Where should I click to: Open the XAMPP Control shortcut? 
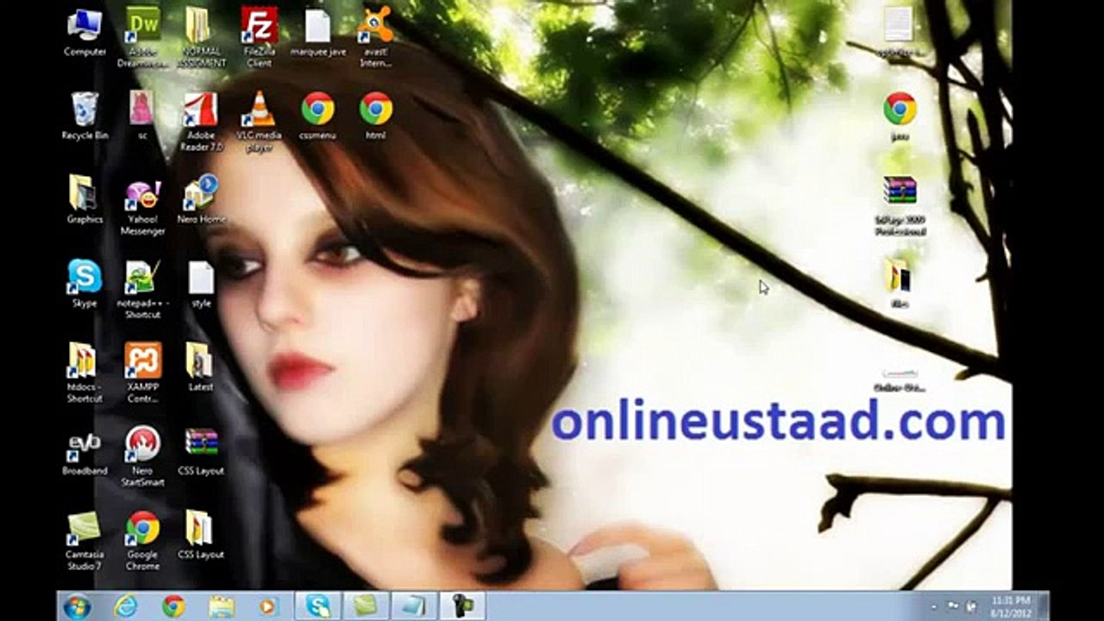pos(142,361)
